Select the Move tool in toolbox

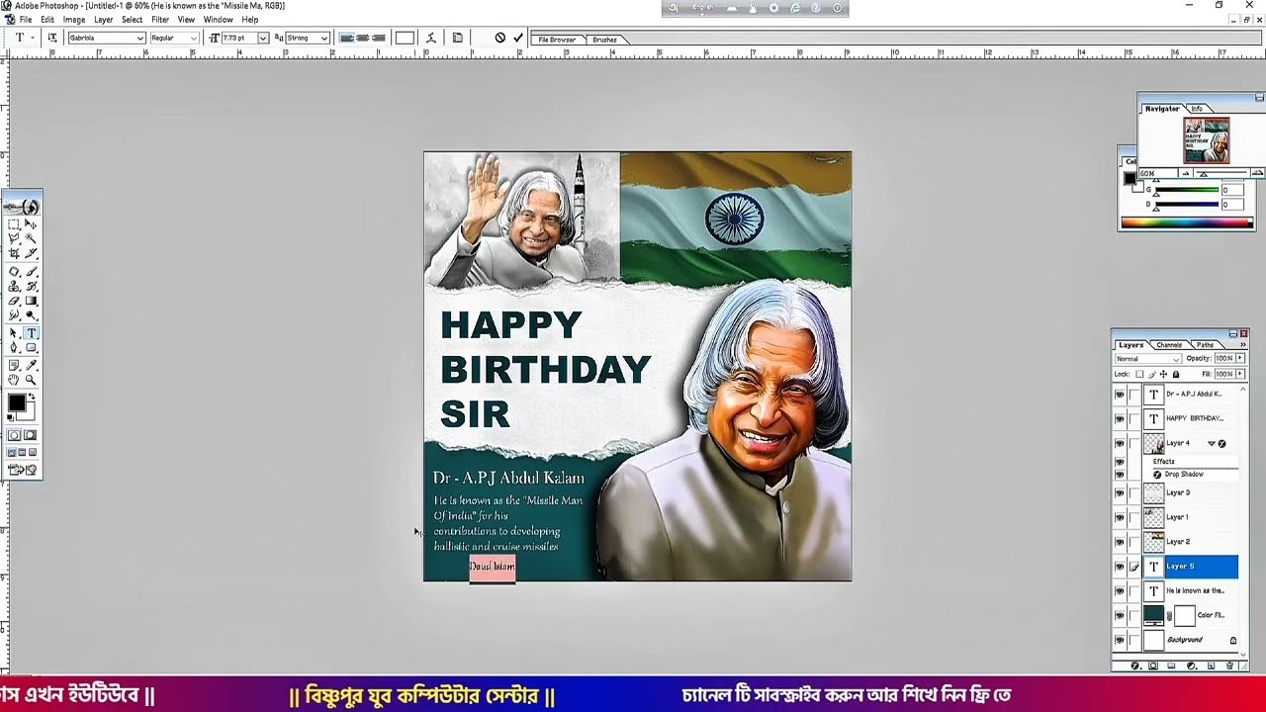[x=31, y=224]
